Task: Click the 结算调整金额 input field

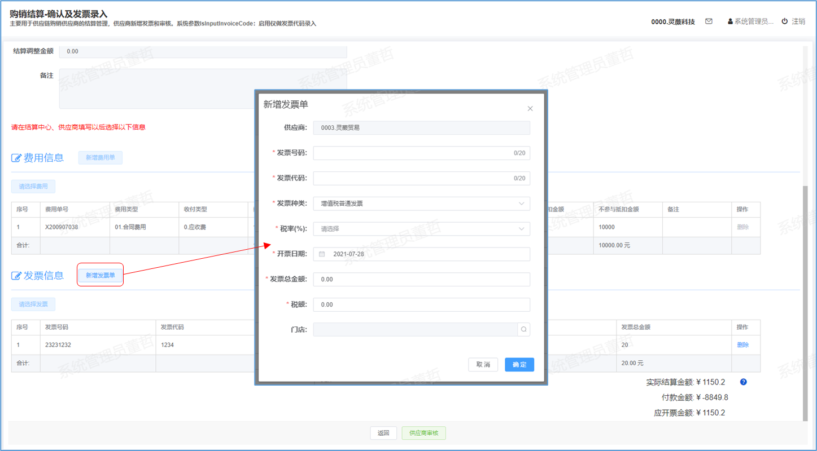Action: pyautogui.click(x=203, y=51)
